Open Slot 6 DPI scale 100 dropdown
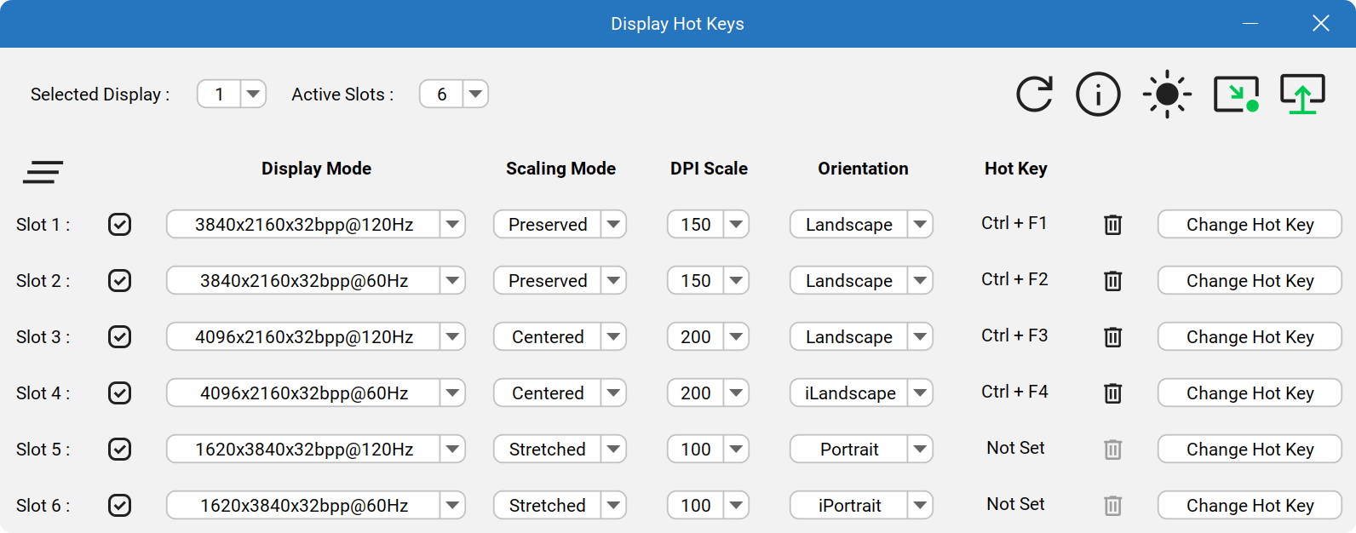The image size is (1356, 533). point(708,506)
